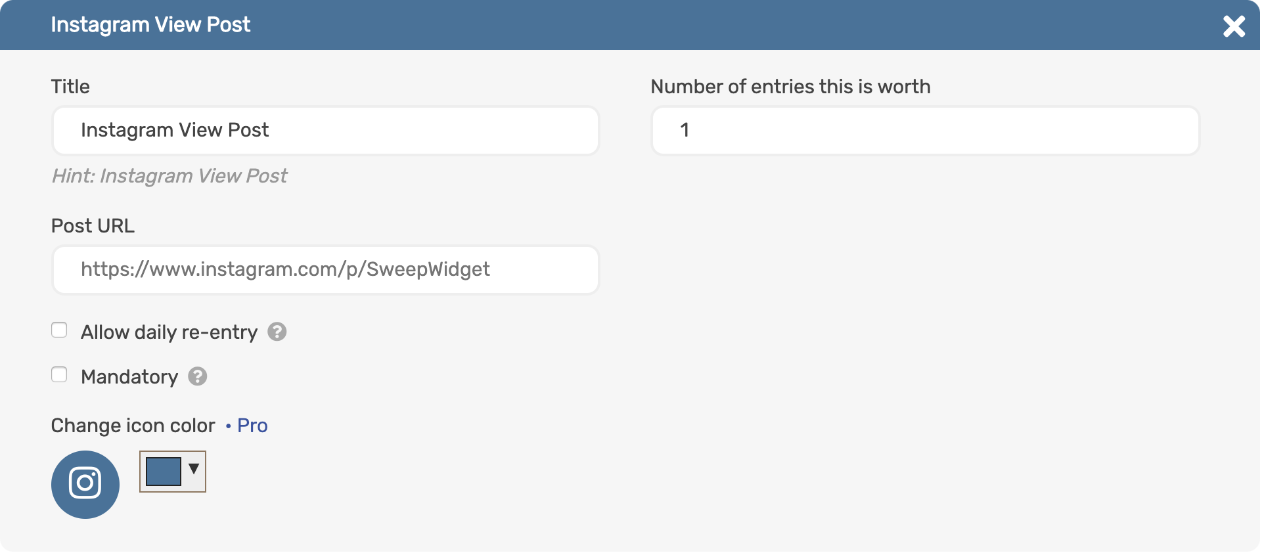The height and width of the screenshot is (553, 1262).
Task: Click the Instagram View Post dialog title
Action: (150, 25)
